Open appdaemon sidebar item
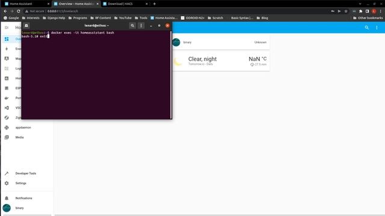The width and height of the screenshot is (385, 216). point(27,127)
